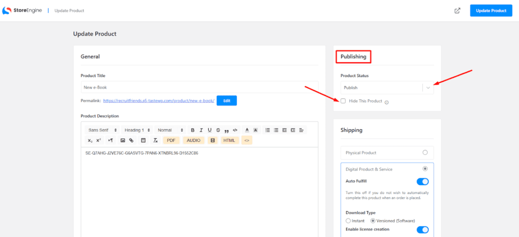Image resolution: width=519 pixels, height=237 pixels.
Task: Insert a code block
Action: tap(235, 130)
